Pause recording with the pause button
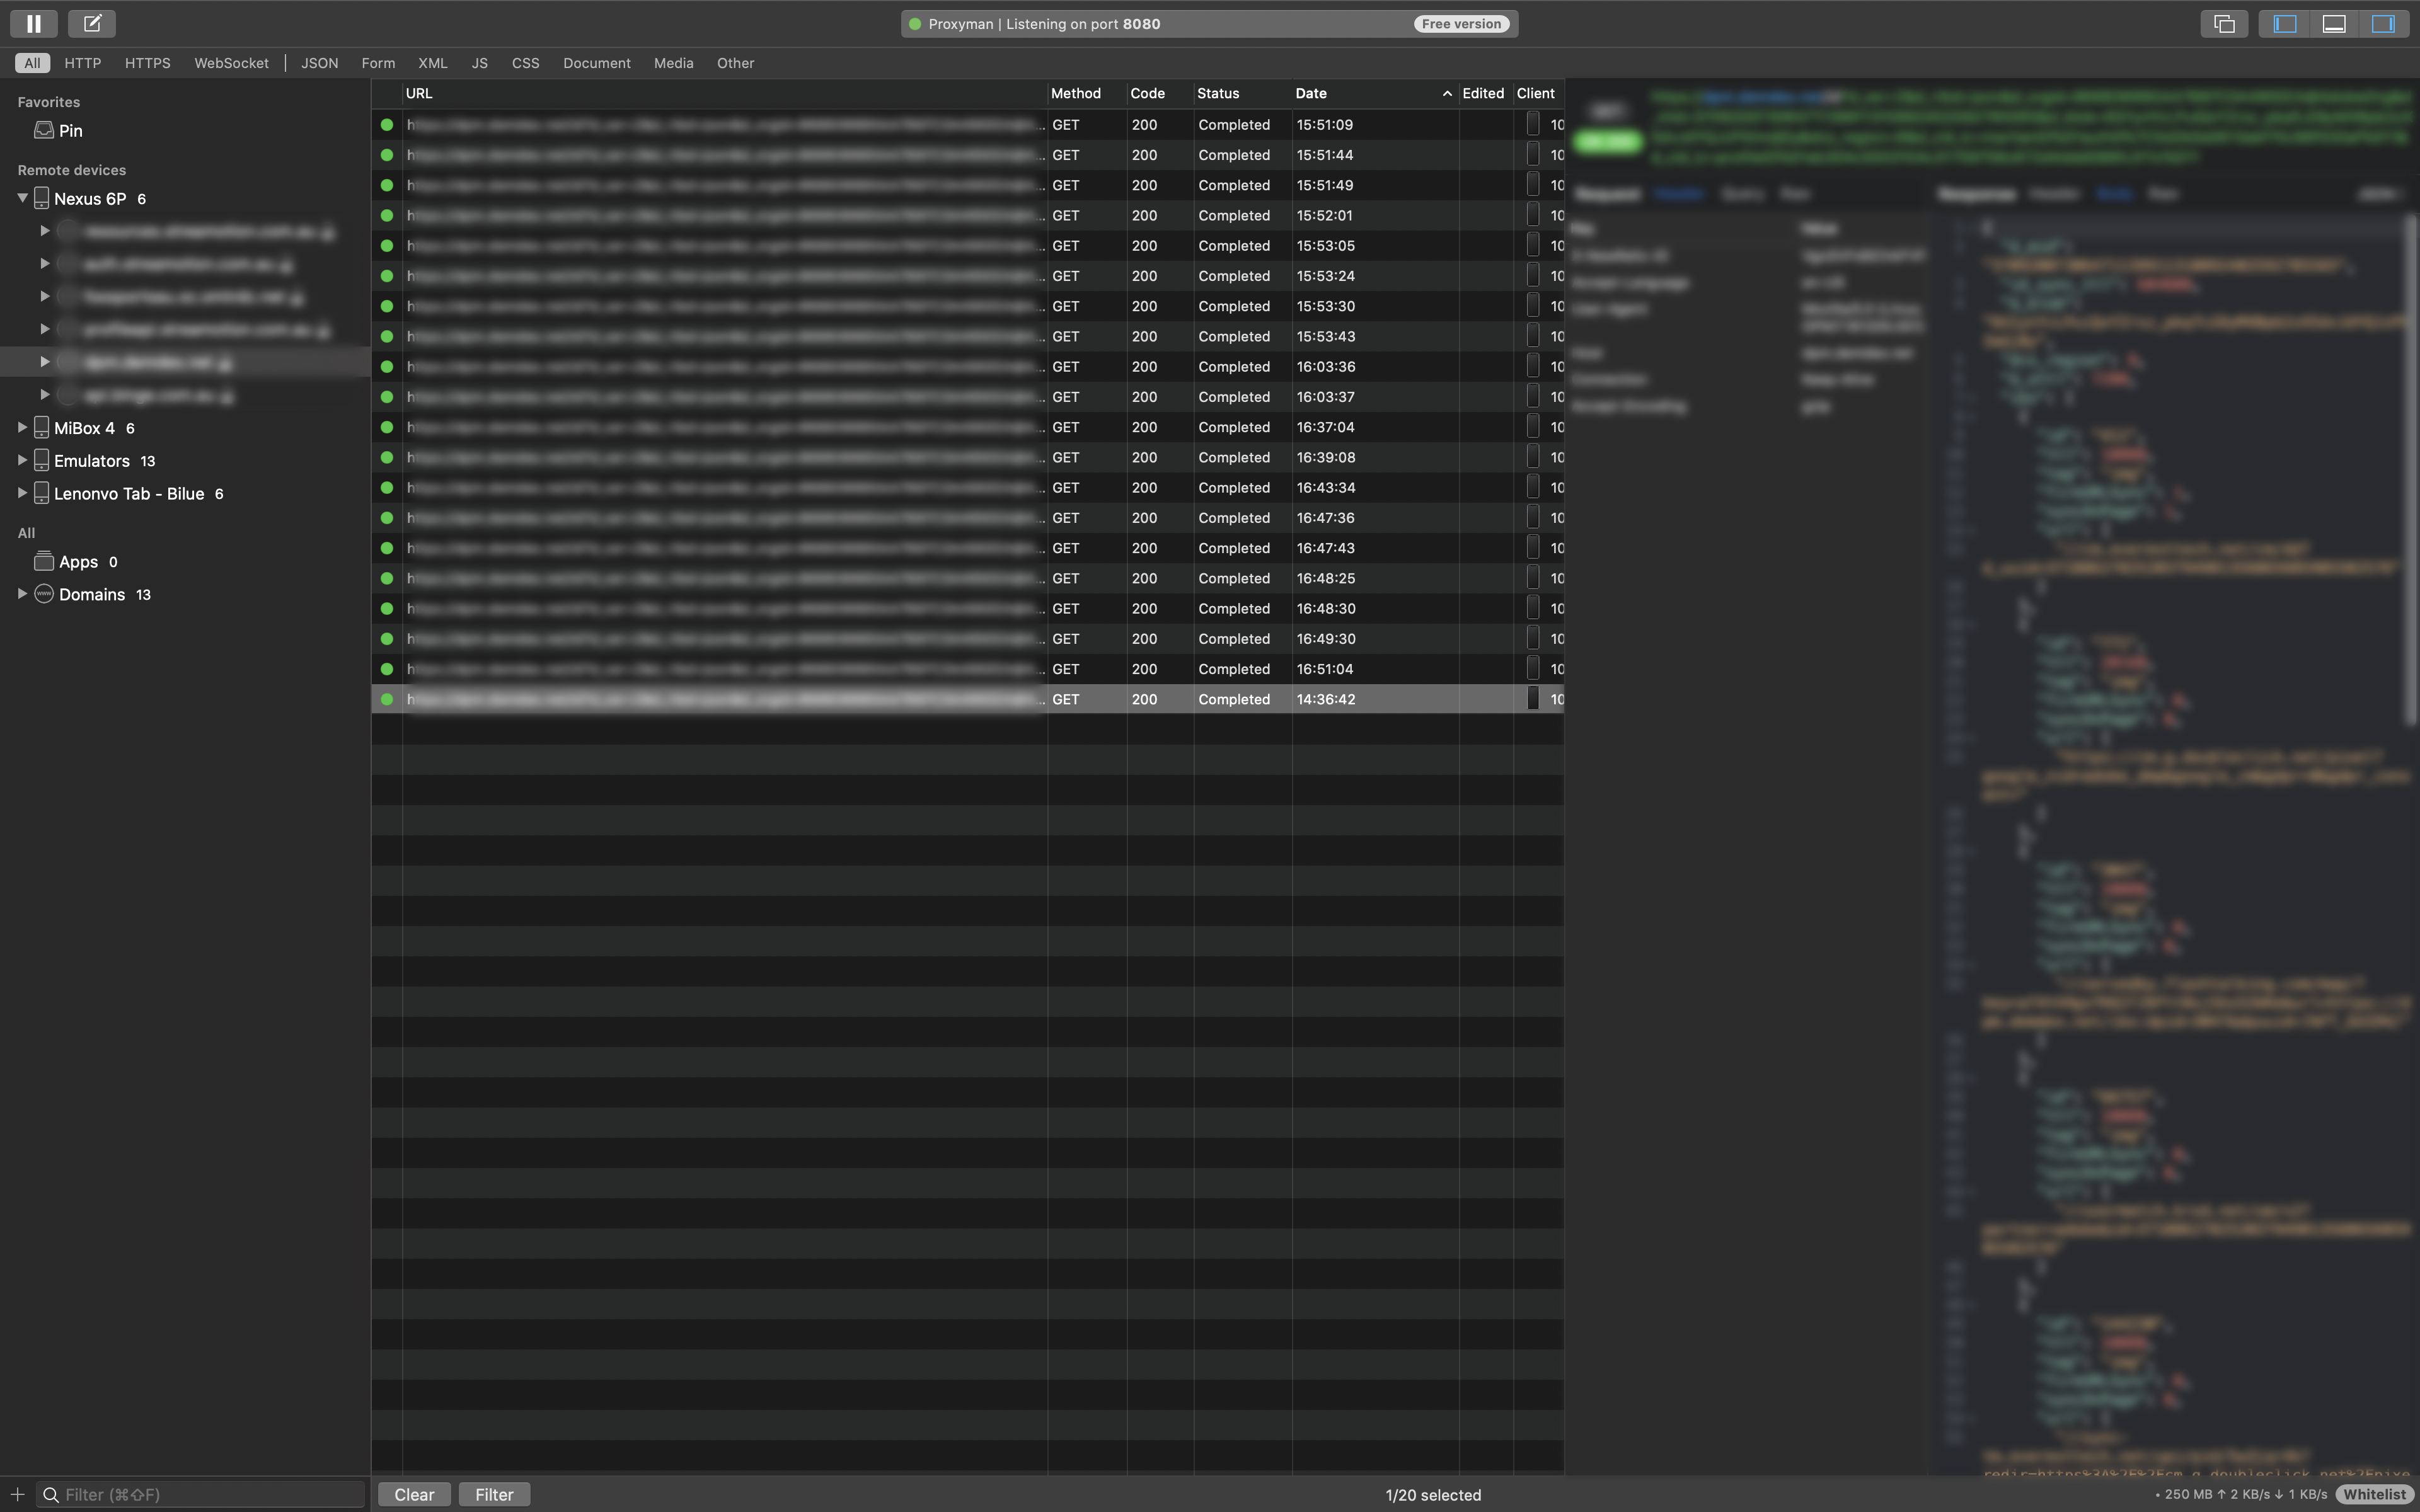 click(x=33, y=23)
